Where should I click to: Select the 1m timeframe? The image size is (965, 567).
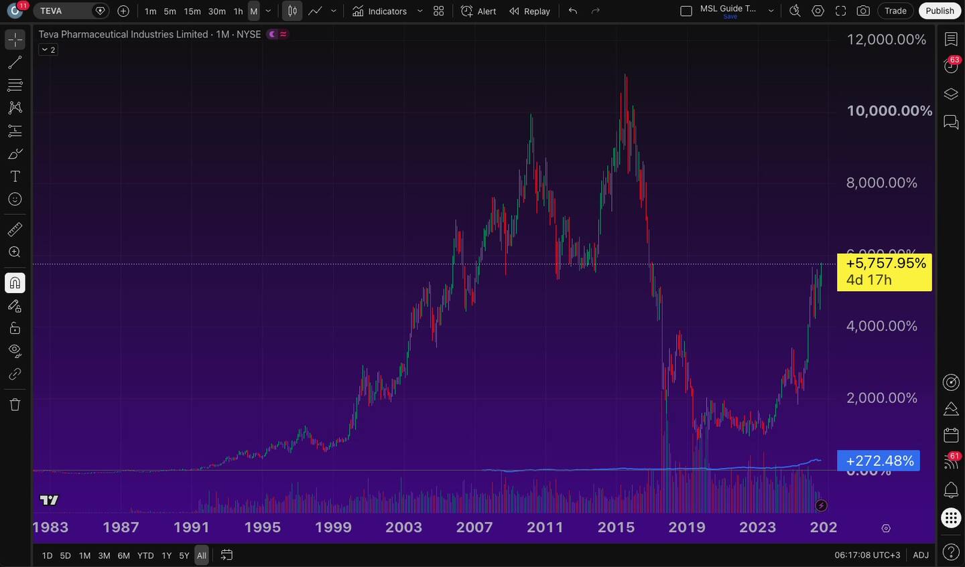[x=150, y=11]
